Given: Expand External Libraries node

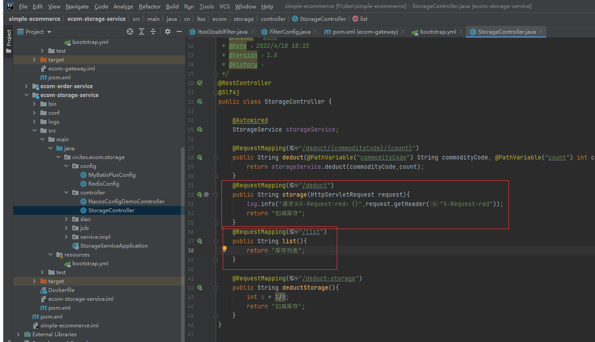Looking at the screenshot, I should click(x=19, y=334).
